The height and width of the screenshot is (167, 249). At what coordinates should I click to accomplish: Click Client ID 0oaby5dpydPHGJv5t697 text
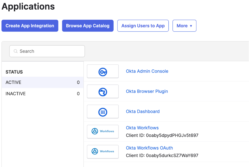pos(162,135)
